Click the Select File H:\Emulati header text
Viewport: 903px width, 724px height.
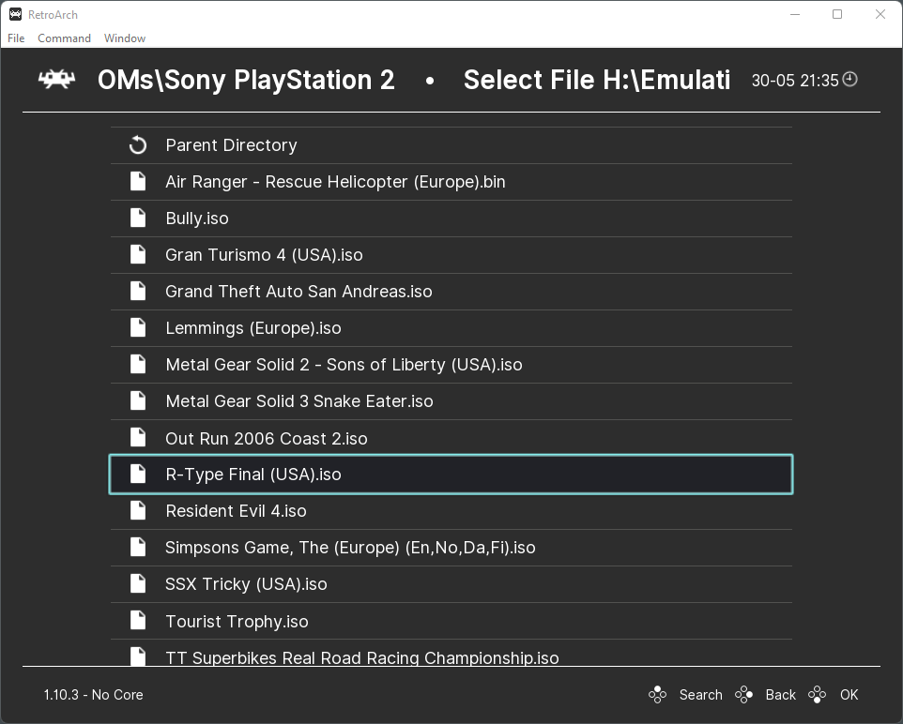tap(597, 80)
